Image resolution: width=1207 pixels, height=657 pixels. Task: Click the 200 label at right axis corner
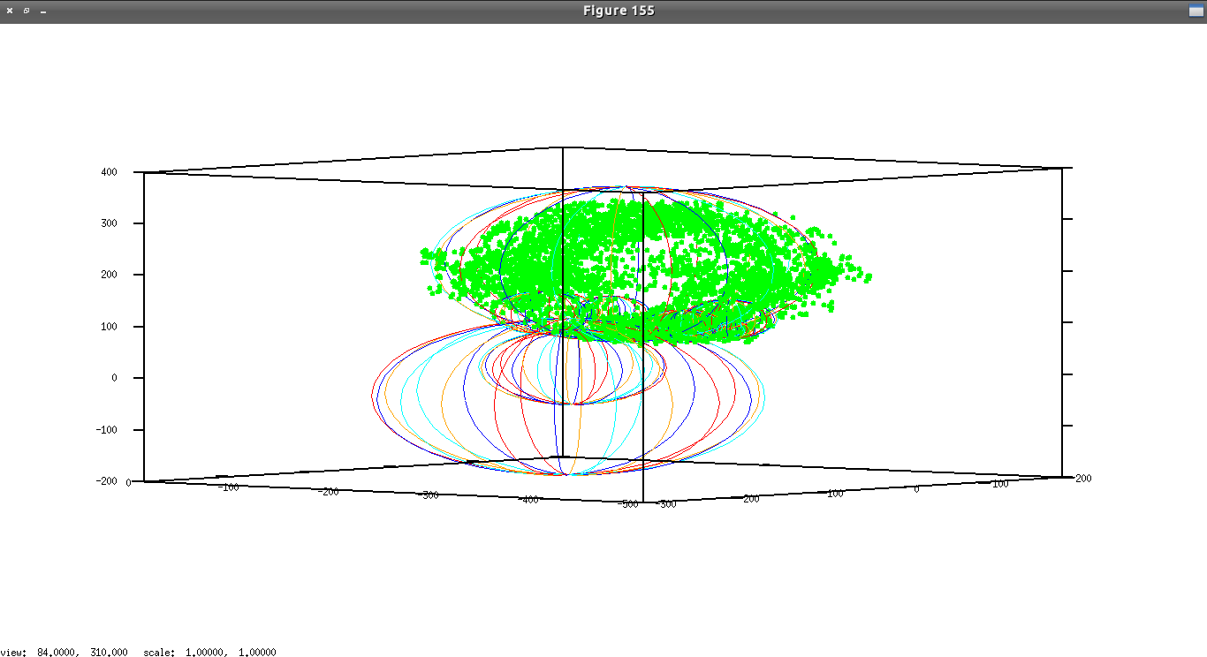pos(1082,478)
